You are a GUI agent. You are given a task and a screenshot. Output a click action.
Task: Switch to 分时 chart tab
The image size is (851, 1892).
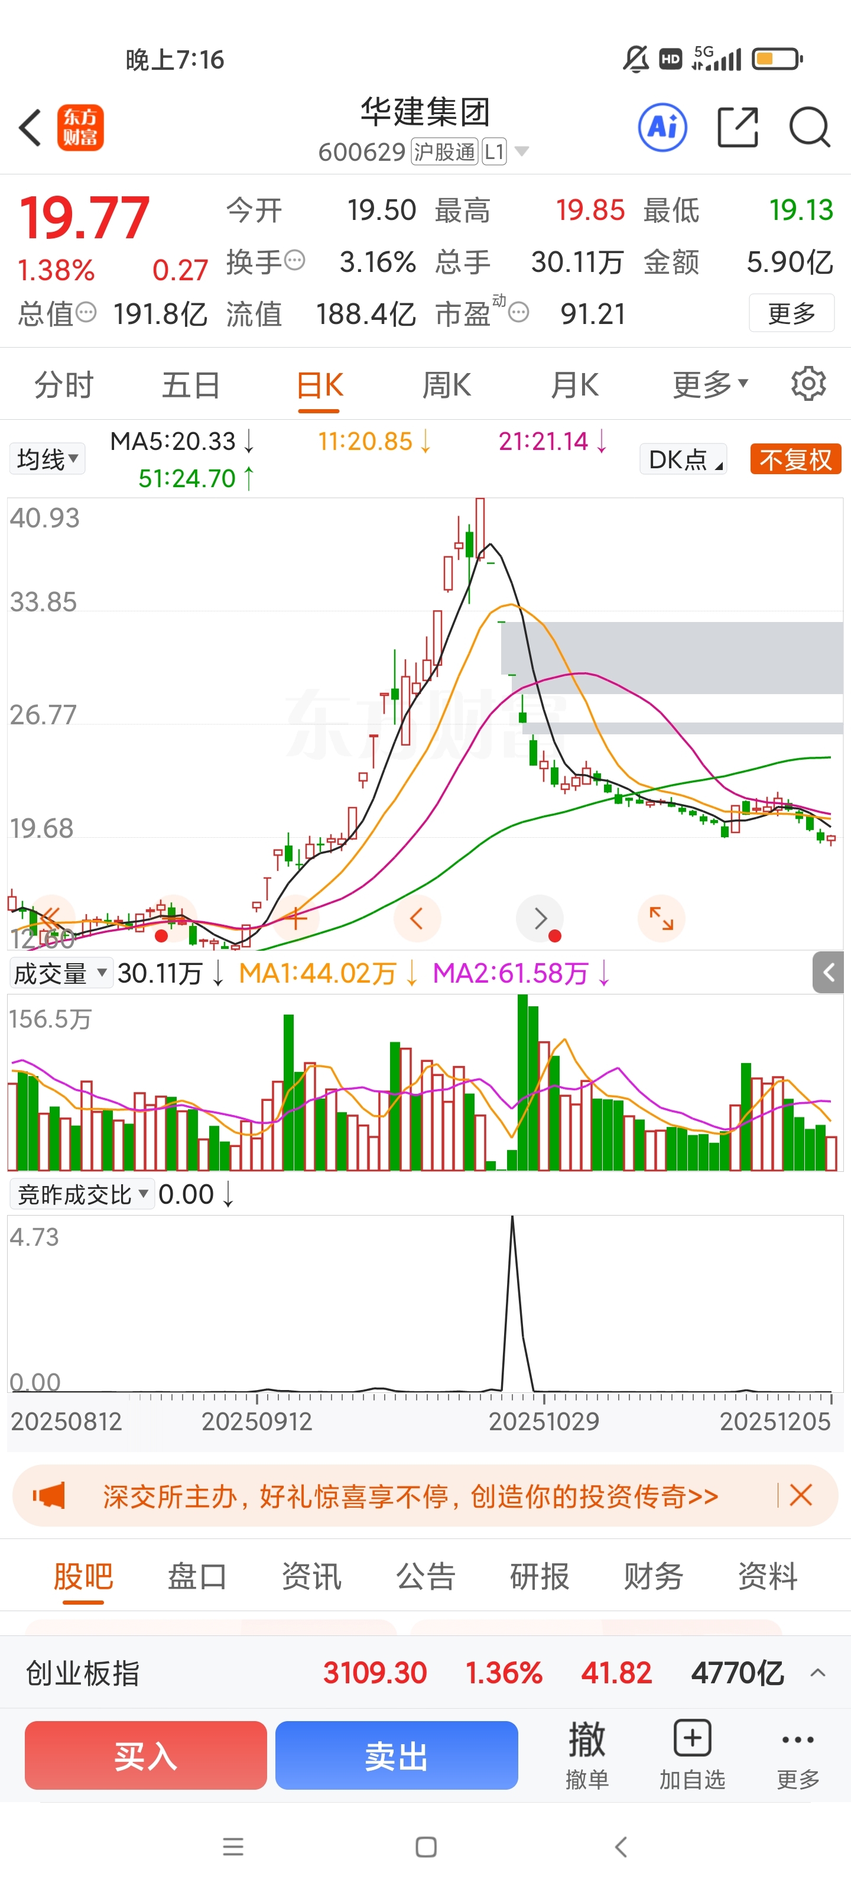[x=64, y=384]
